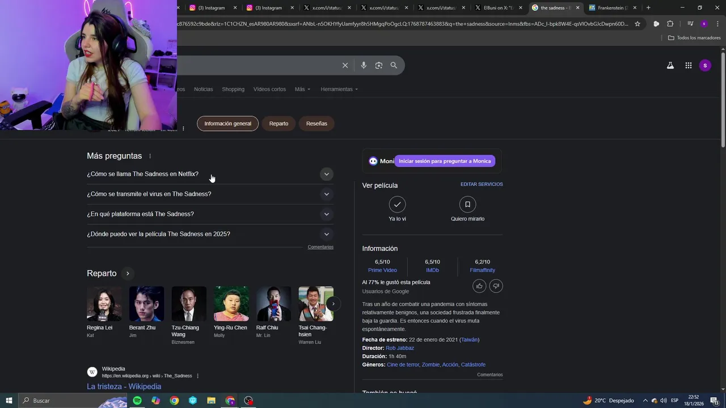Expand '¿En qué plataforma está The Sadness?'
The width and height of the screenshot is (726, 408).
210,214
